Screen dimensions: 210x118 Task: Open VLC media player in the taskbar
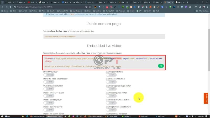(111, 116)
